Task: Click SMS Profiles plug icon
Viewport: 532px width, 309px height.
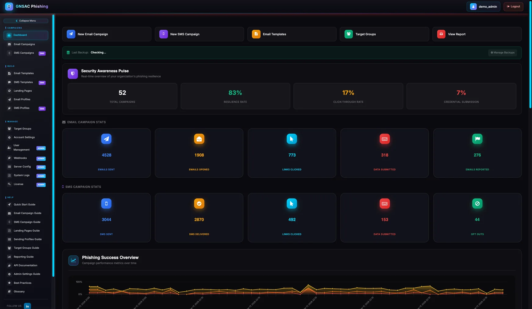Action: [x=9, y=108]
